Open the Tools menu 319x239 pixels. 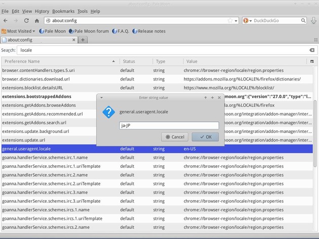[83, 12]
